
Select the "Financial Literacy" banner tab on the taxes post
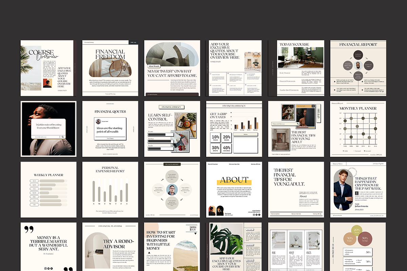234,106
